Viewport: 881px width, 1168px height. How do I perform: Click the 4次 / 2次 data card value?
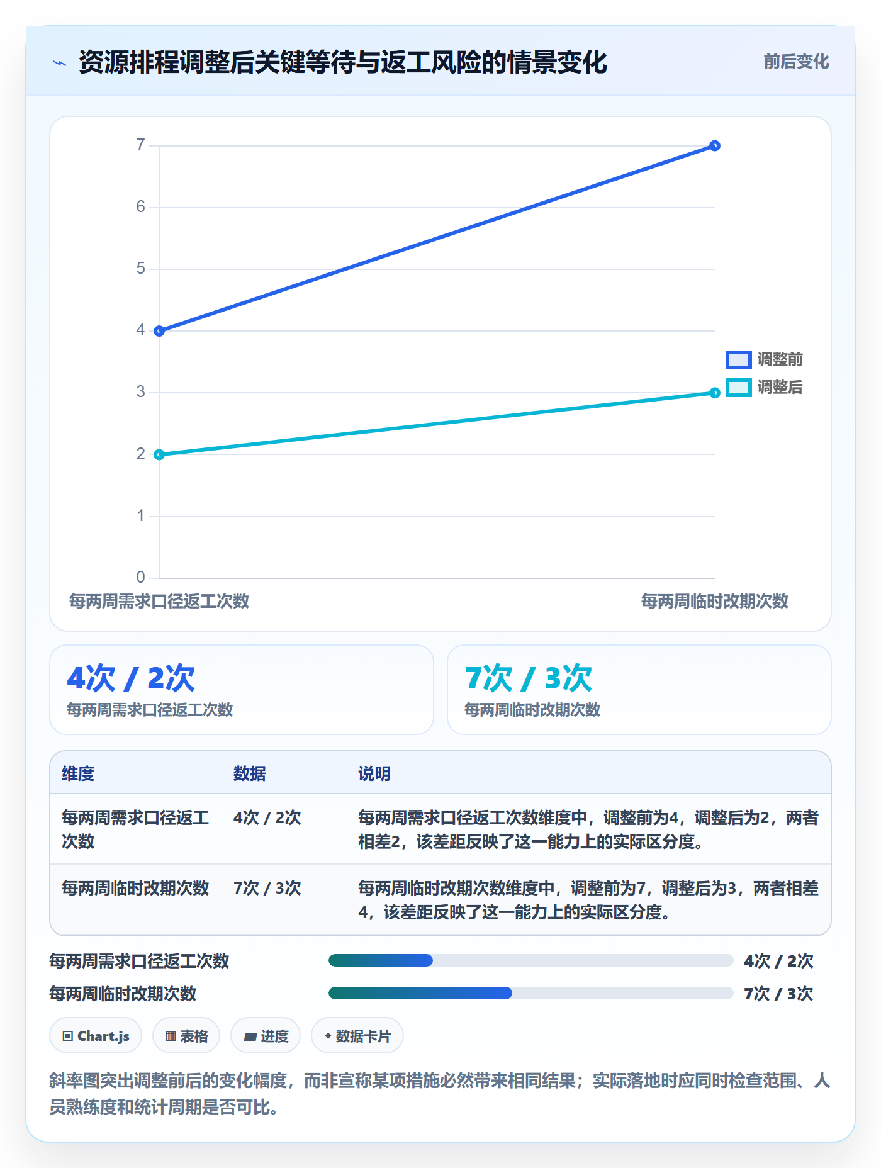tap(131, 678)
